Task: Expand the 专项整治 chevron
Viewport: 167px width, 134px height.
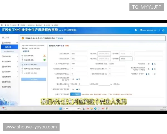Action: pos(17,61)
